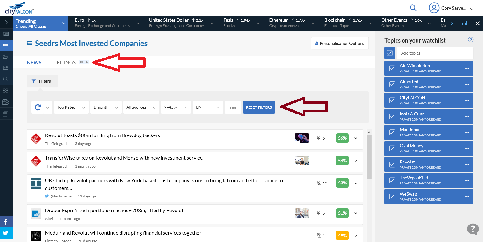Image resolution: width=483 pixels, height=242 pixels.
Task: Uncheck the TheVeganKind topic
Action: pyautogui.click(x=392, y=181)
